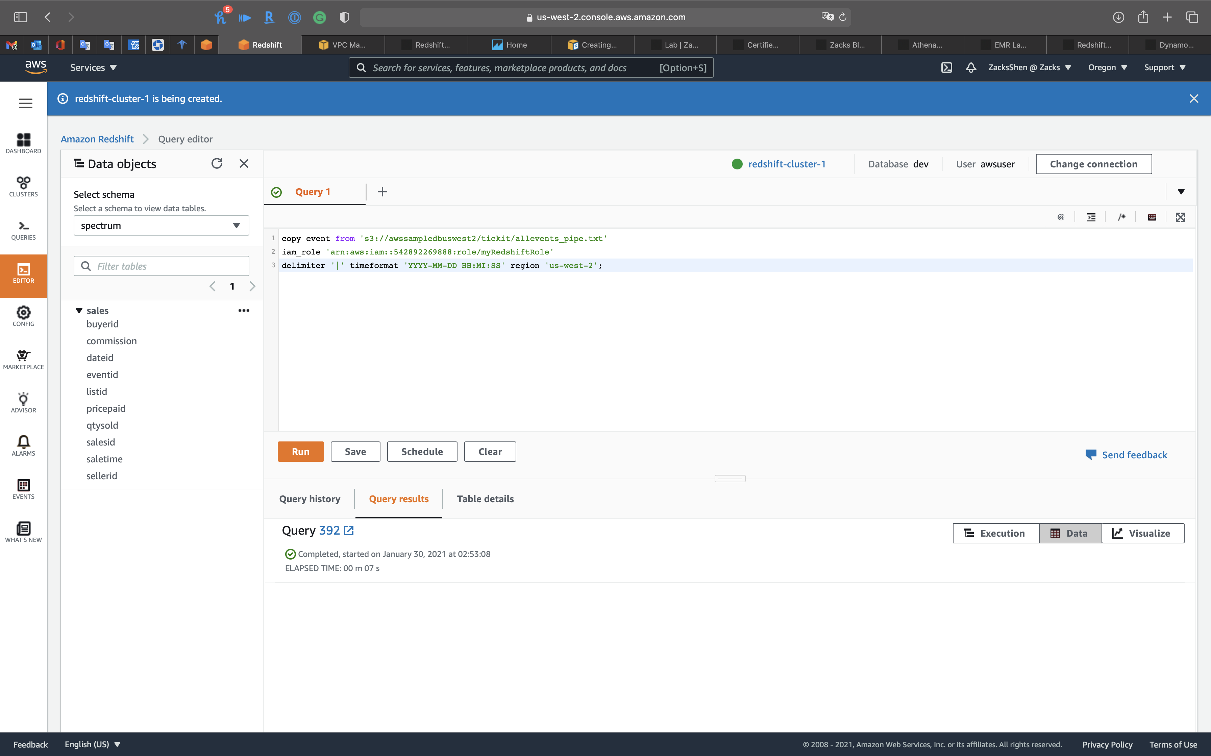The height and width of the screenshot is (756, 1211).
Task: Switch results view to Visualize
Action: click(1142, 533)
